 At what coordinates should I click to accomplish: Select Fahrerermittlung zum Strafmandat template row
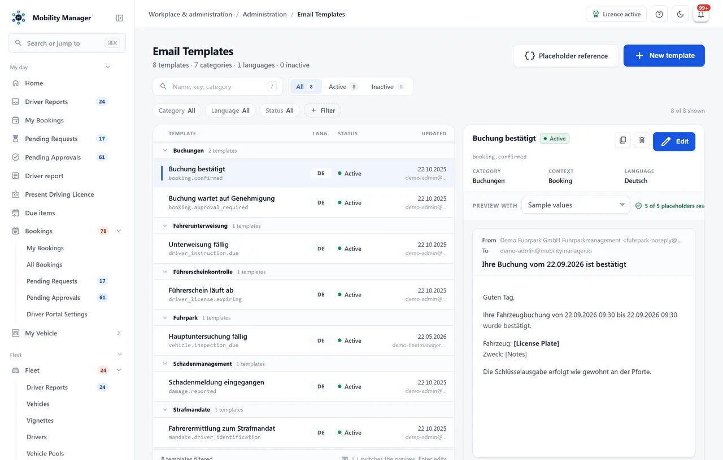(303, 432)
